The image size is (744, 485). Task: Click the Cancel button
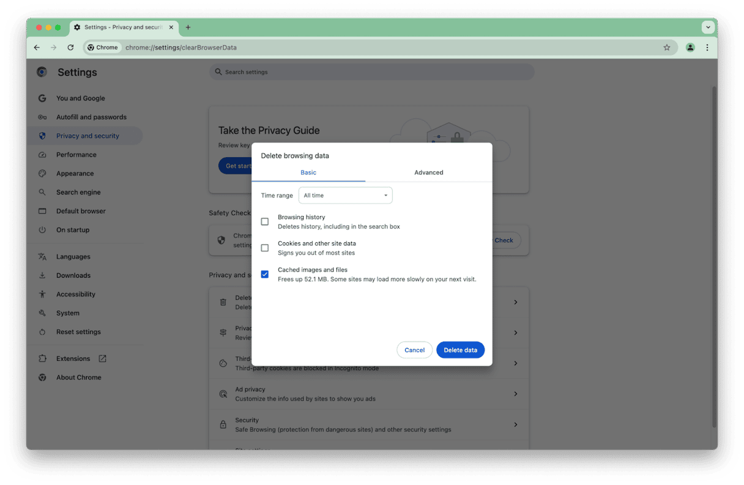coord(414,350)
